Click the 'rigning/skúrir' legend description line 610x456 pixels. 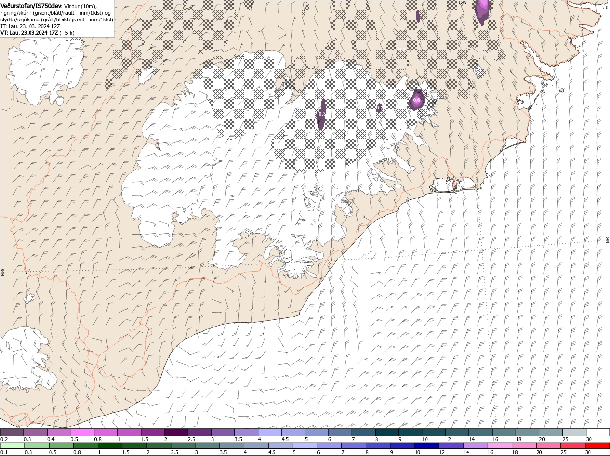(56, 13)
